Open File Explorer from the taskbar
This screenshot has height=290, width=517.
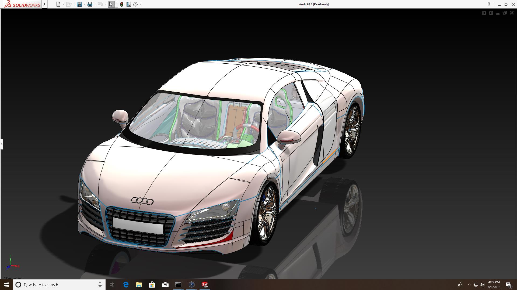coord(139,285)
